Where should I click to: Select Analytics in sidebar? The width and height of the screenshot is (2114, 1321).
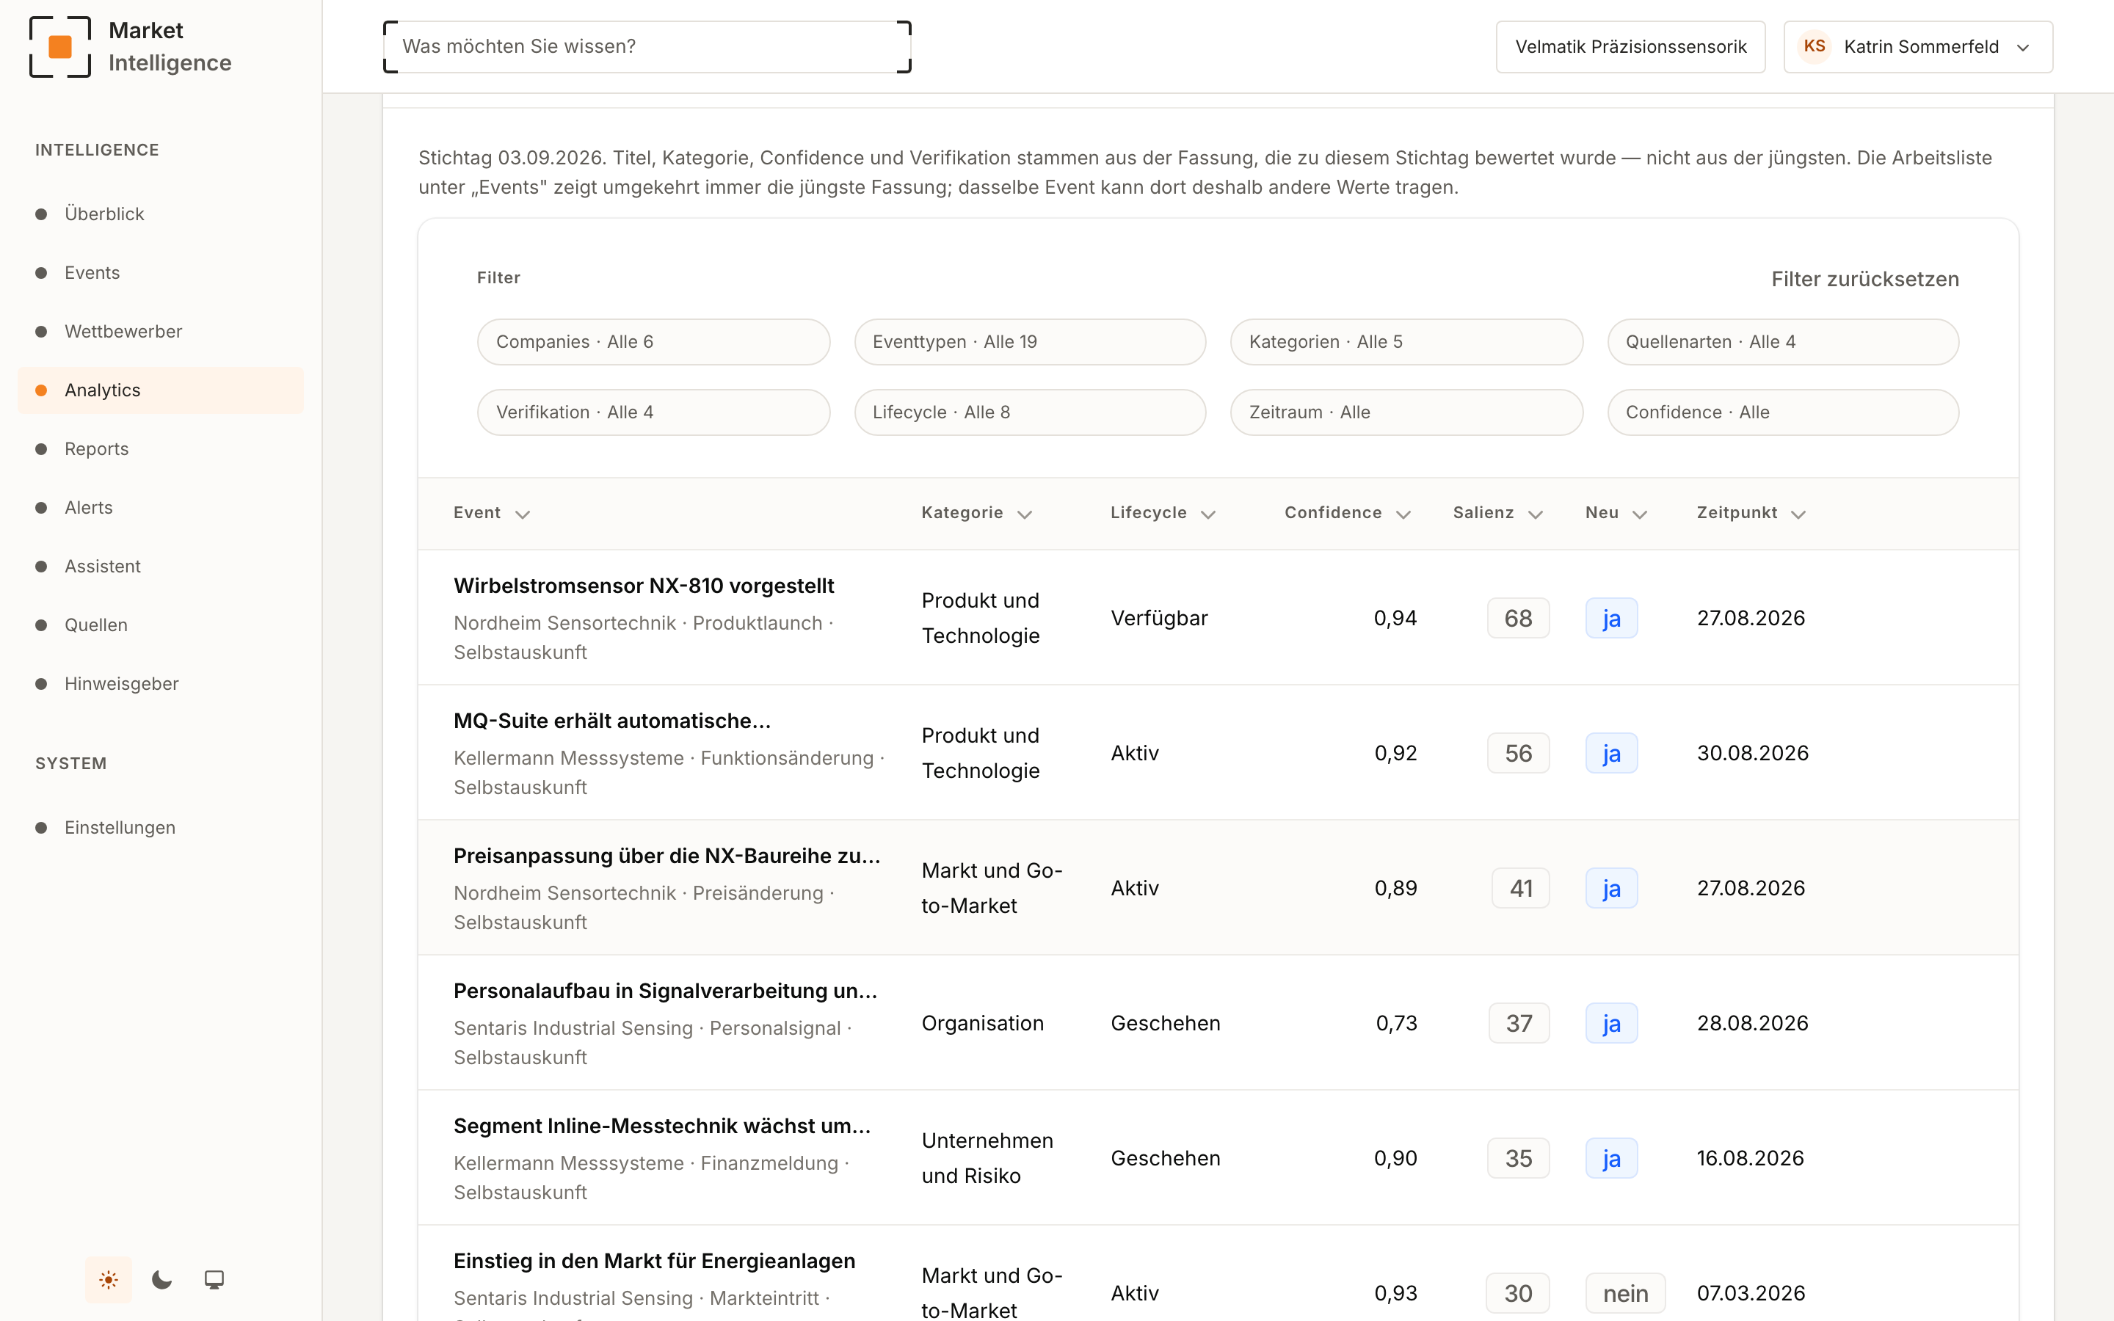pos(161,390)
